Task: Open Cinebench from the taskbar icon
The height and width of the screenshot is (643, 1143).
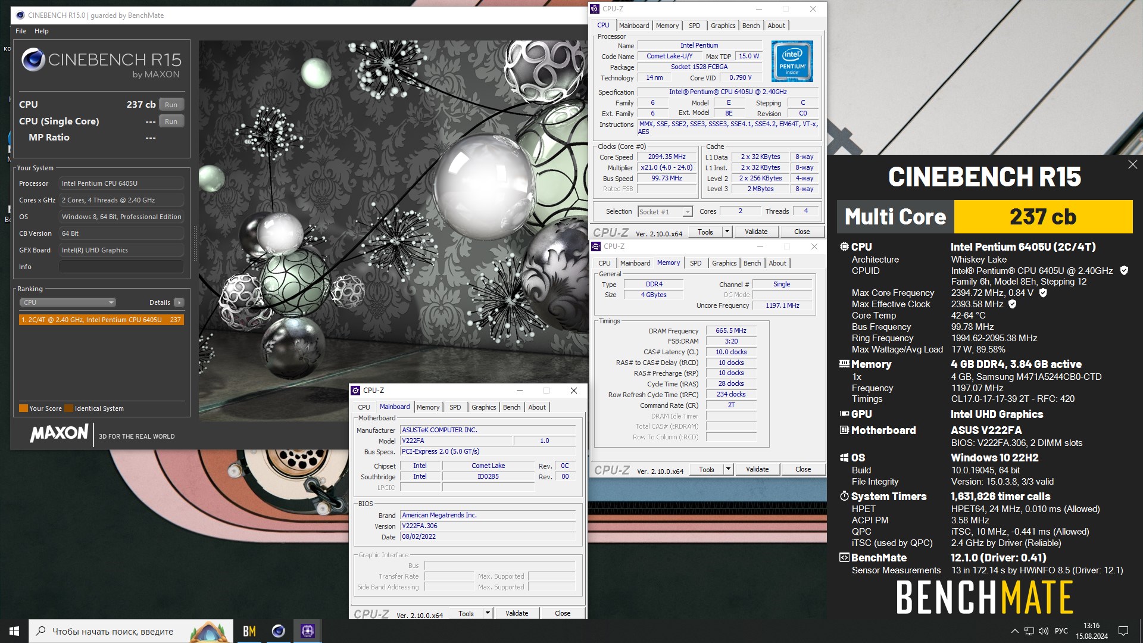Action: [x=278, y=631]
